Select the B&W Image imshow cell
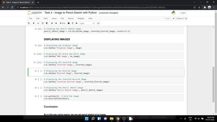The image size is (217, 122). point(113,55)
